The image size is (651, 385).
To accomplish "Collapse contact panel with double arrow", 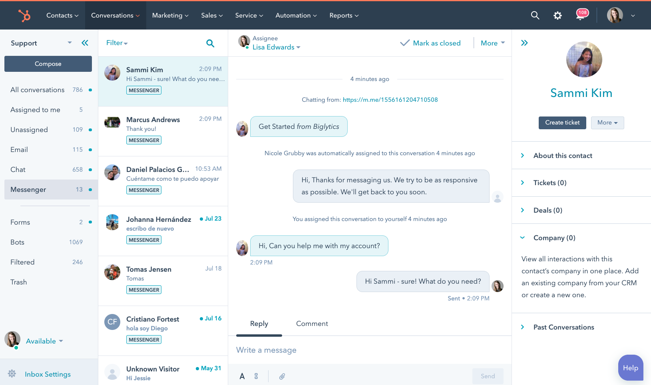I will (x=524, y=43).
